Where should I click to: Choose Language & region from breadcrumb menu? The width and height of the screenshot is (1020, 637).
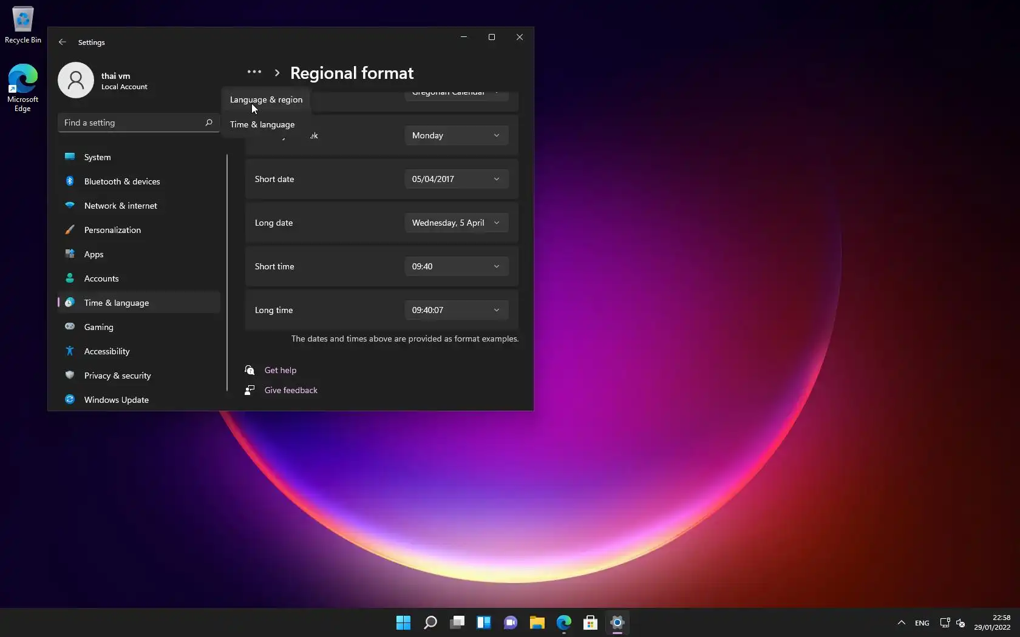point(267,99)
